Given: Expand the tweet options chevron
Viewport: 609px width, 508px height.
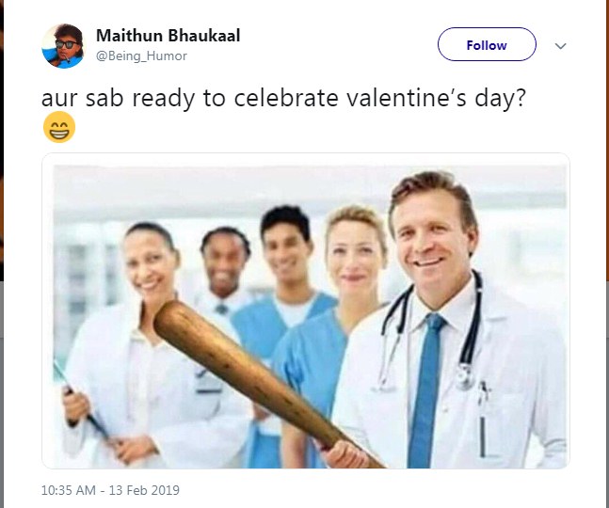Looking at the screenshot, I should 560,46.
